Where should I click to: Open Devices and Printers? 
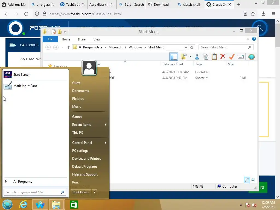point(87,159)
